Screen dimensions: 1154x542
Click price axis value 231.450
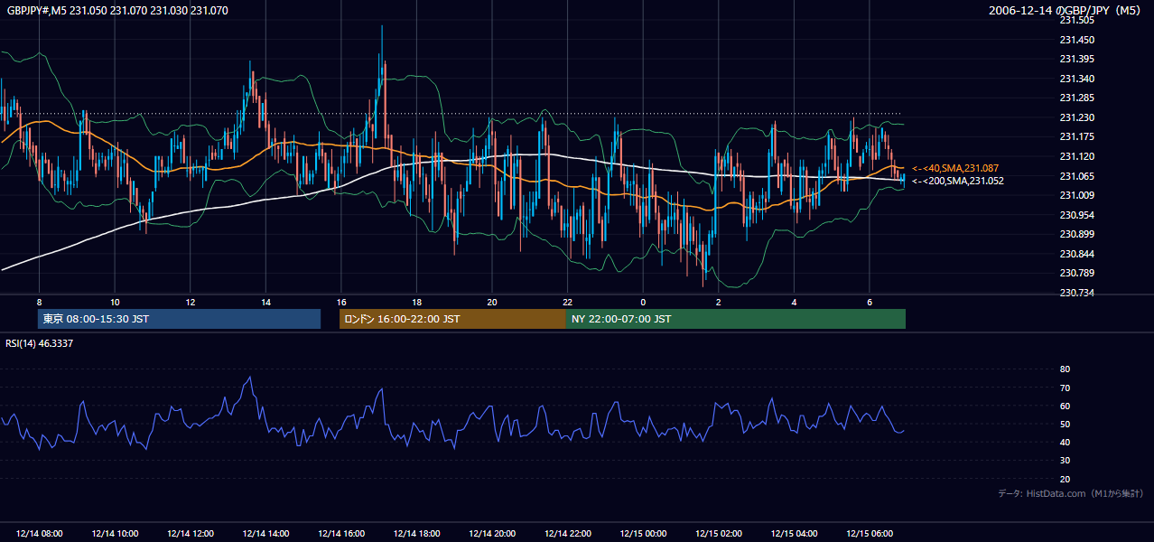pyautogui.click(x=1076, y=40)
